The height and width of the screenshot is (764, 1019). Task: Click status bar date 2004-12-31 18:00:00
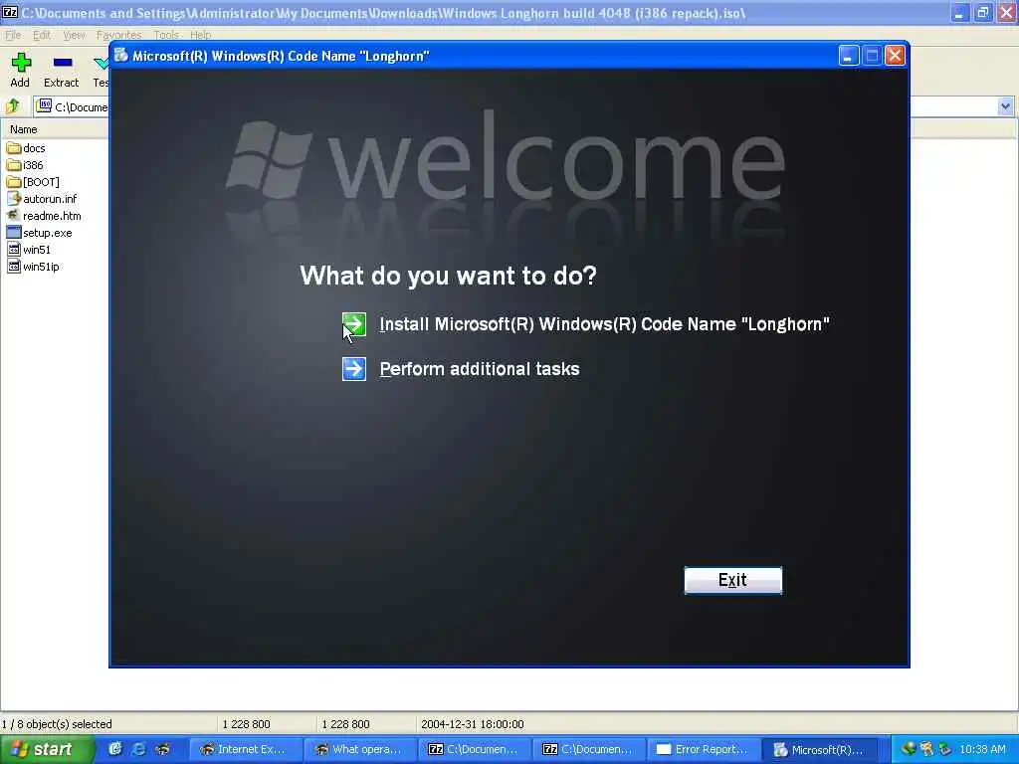(x=473, y=724)
